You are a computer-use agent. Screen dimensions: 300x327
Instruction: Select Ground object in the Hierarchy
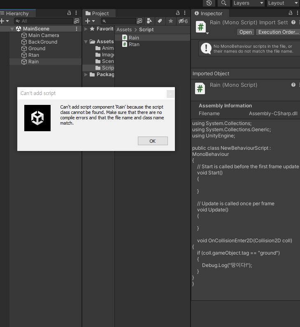coord(37,49)
